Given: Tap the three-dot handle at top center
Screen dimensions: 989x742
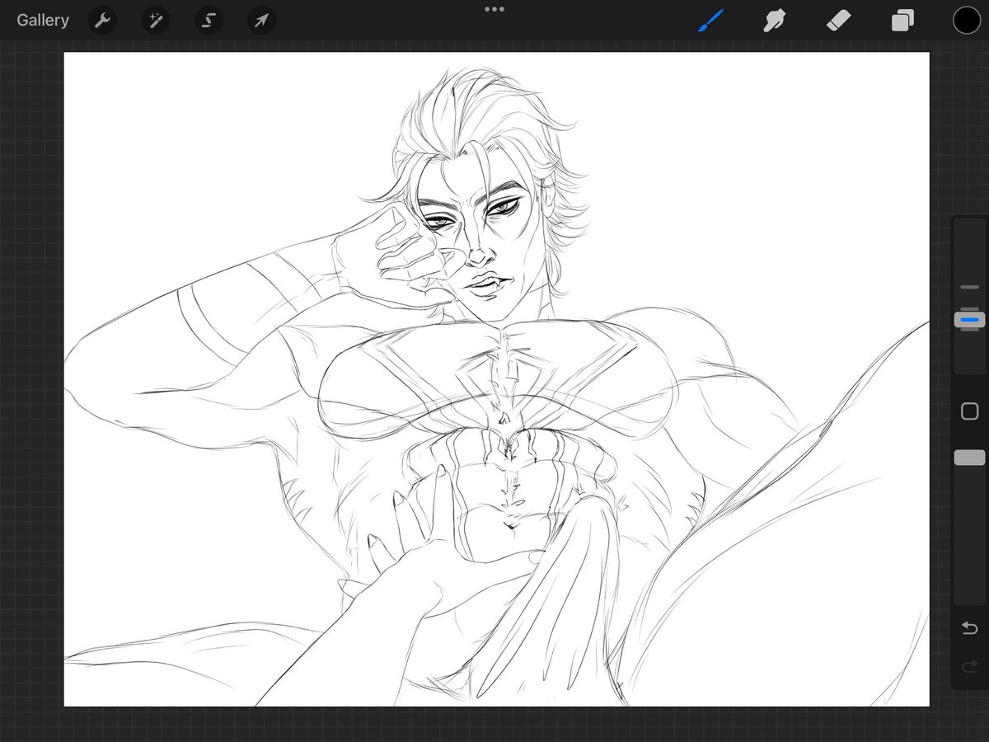Looking at the screenshot, I should (x=494, y=9).
